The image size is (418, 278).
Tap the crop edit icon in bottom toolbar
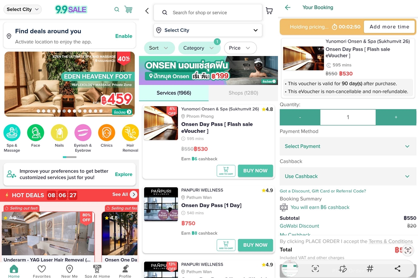click(343, 269)
